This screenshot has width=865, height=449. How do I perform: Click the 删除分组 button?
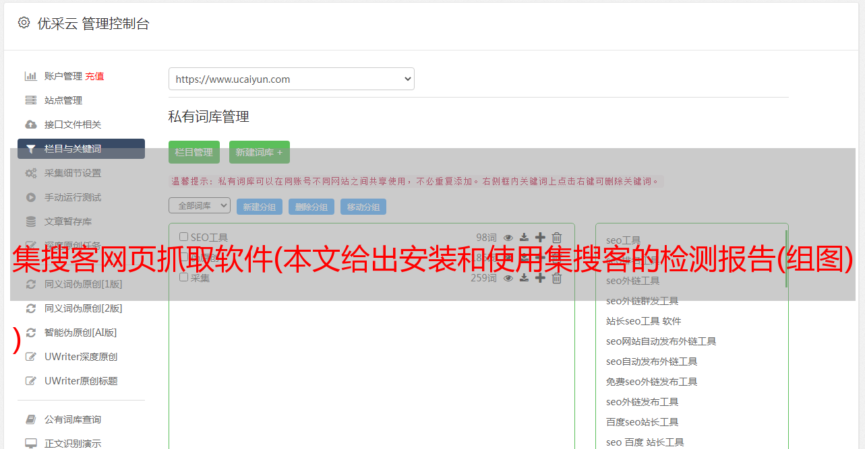tap(311, 207)
